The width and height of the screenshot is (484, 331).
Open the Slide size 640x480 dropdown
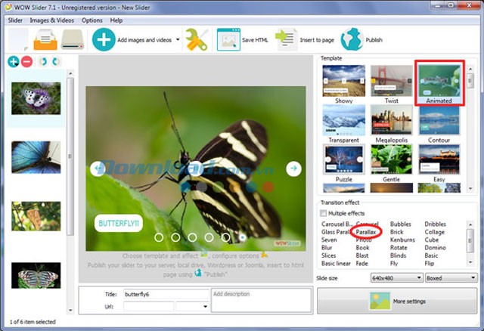396,278
